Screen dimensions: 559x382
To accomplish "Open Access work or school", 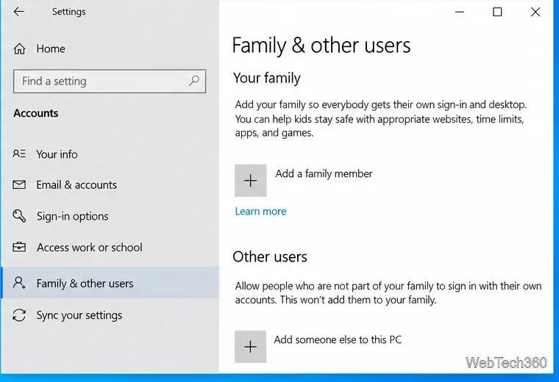I will tap(110, 248).
